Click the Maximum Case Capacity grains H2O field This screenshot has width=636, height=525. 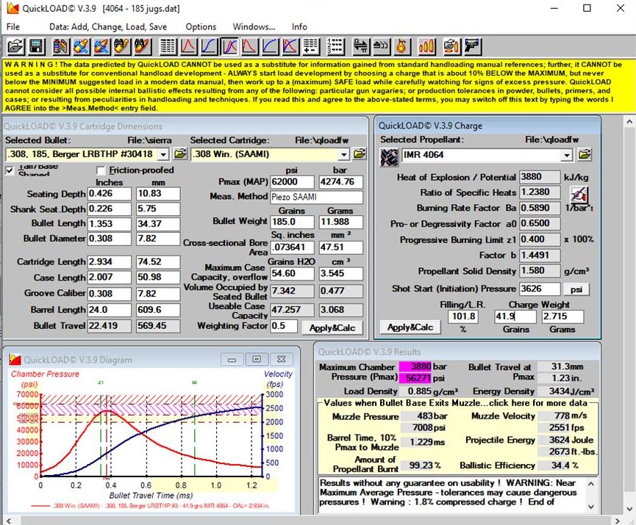[x=292, y=273]
